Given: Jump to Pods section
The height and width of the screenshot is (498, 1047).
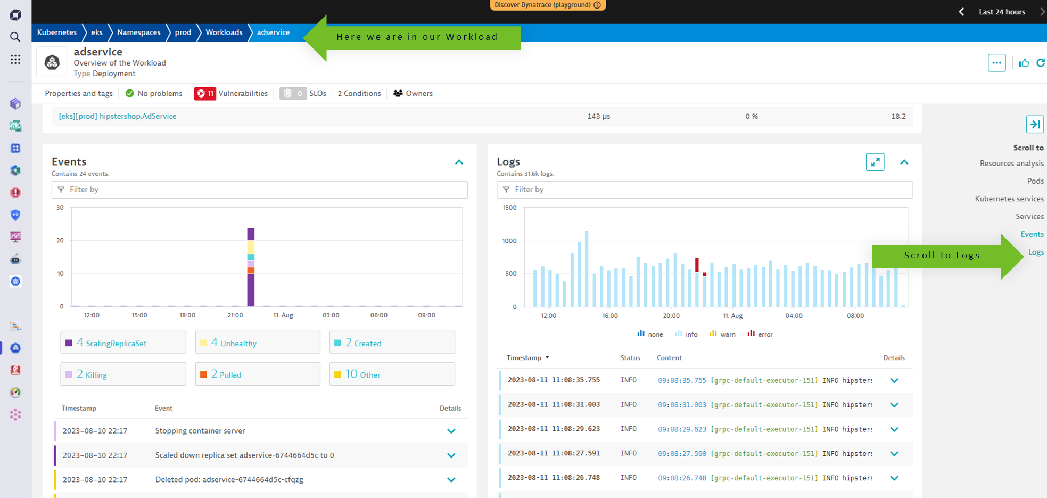Looking at the screenshot, I should tap(1035, 181).
